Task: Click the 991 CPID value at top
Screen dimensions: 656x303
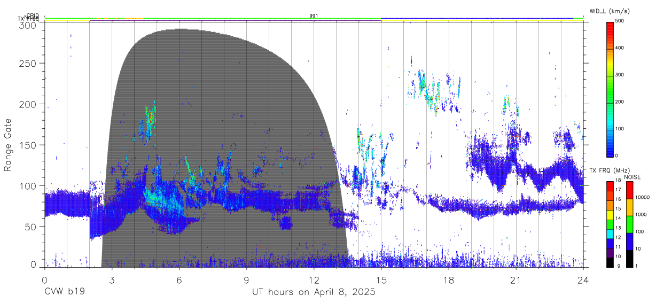Action: pos(314,15)
